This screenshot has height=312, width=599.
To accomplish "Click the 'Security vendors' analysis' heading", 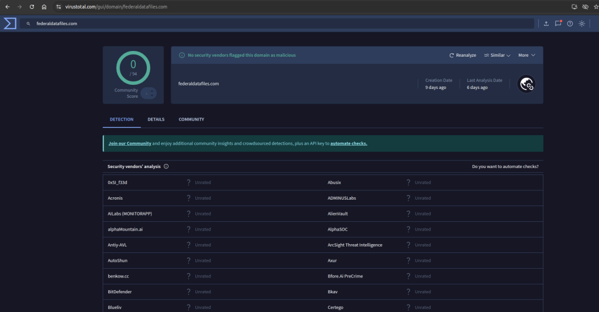I will 134,167.
